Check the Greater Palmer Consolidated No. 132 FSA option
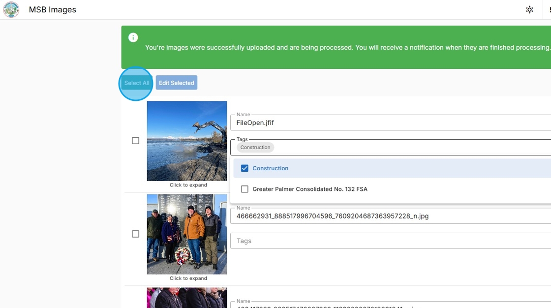The width and height of the screenshot is (551, 308). coord(245,189)
